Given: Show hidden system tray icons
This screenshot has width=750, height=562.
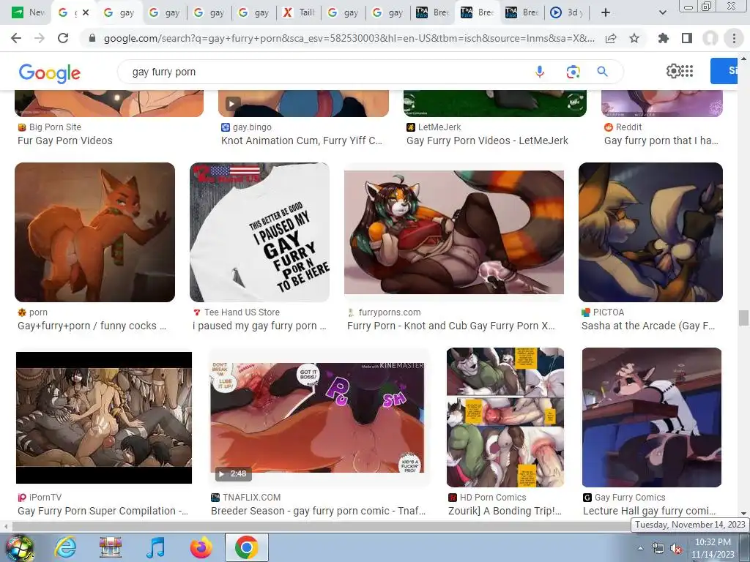Looking at the screenshot, I should pyautogui.click(x=640, y=548).
